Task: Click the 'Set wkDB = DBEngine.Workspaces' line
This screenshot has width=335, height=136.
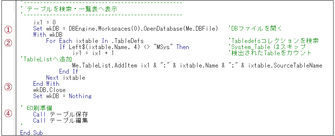Action: (x=126, y=28)
